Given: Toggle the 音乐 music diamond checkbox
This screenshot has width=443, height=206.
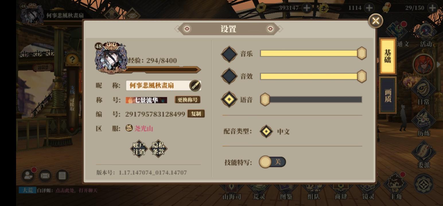Looking at the screenshot, I should click(229, 54).
